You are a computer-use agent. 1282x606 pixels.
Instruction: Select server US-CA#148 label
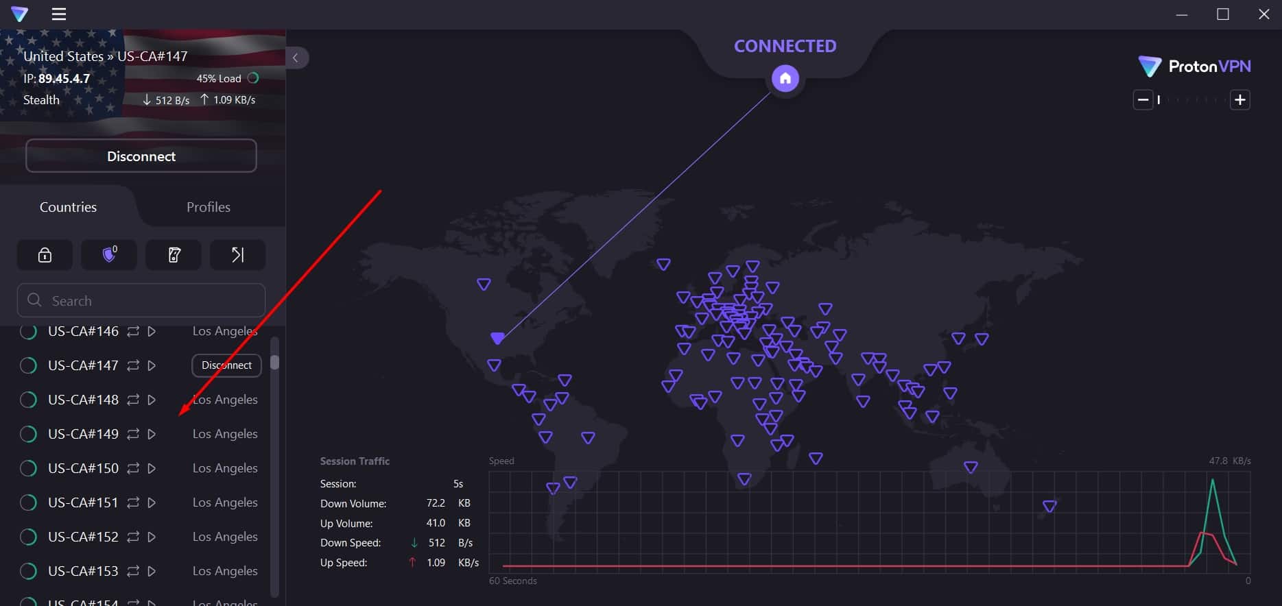click(x=83, y=400)
